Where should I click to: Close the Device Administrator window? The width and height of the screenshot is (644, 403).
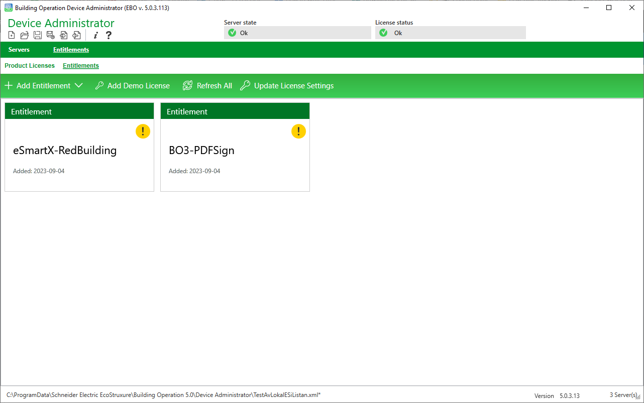pyautogui.click(x=632, y=8)
